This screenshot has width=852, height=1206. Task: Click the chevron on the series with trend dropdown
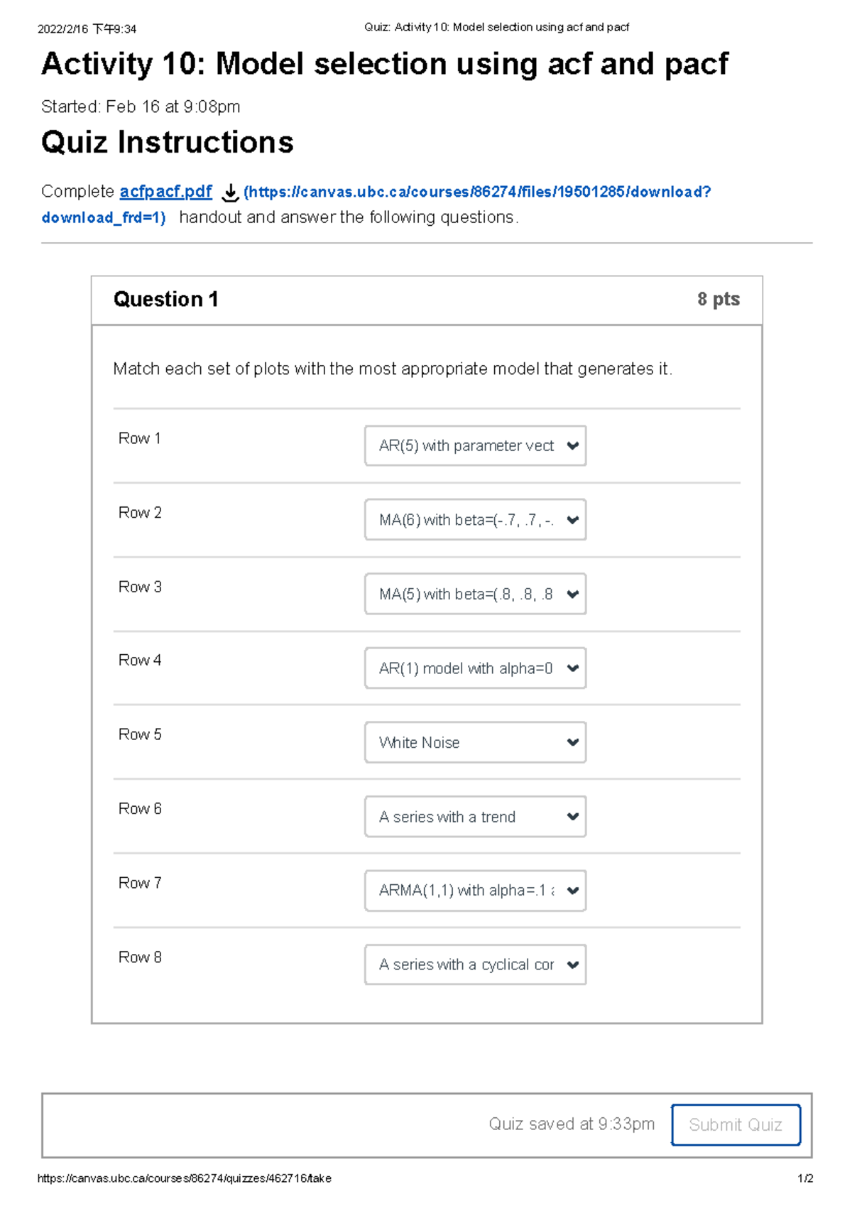click(x=572, y=817)
